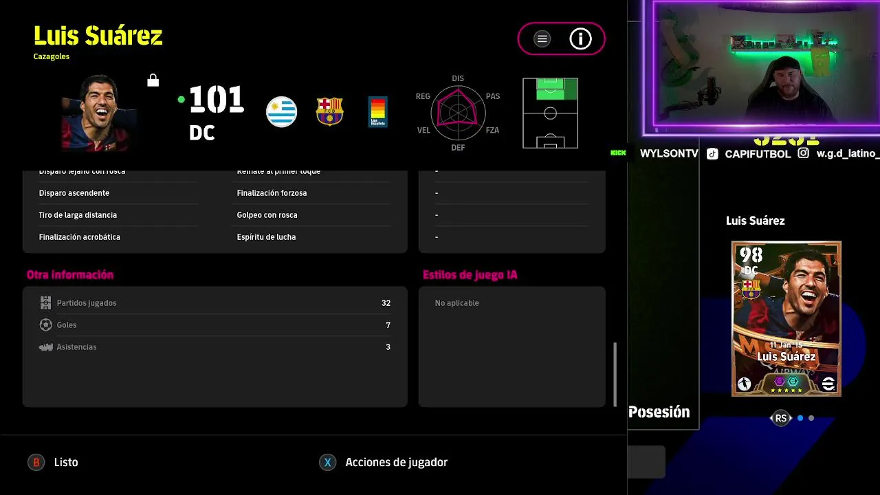Click Luis Suárez name above card
Viewport: 880px width, 495px height.
click(755, 221)
